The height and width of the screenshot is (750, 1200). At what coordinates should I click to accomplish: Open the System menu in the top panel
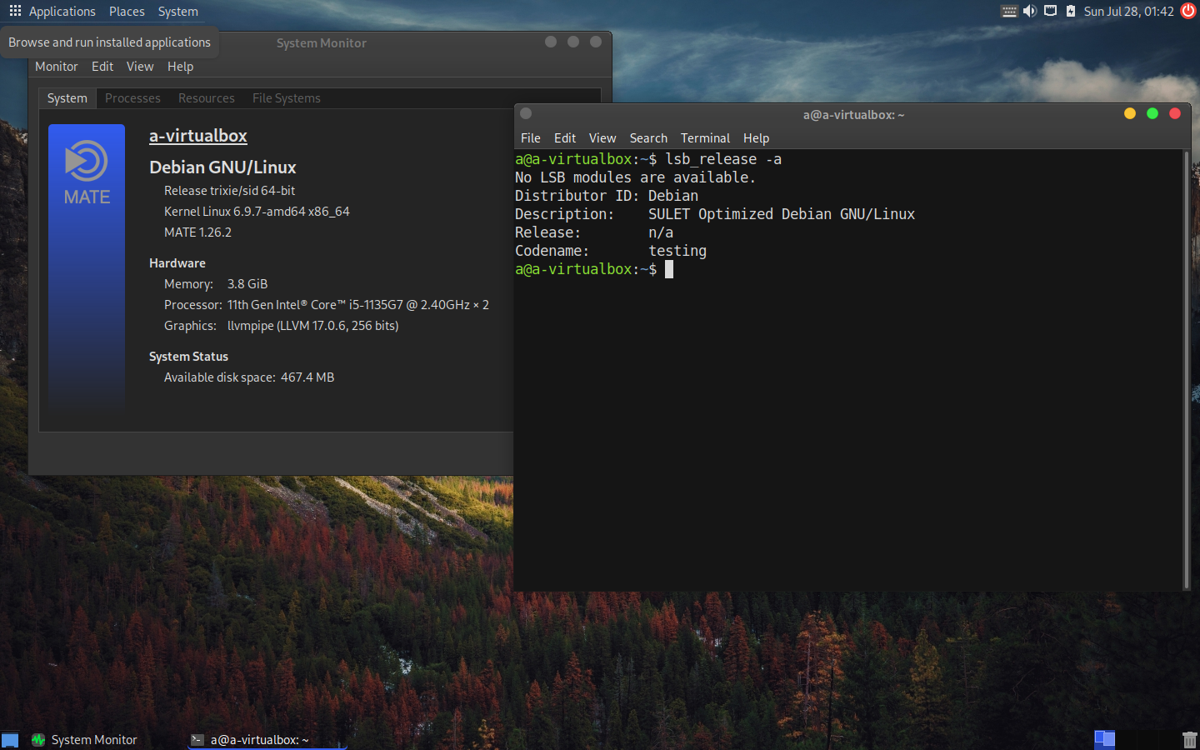point(178,12)
